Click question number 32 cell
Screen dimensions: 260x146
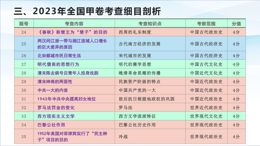pyautogui.click(x=24, y=107)
